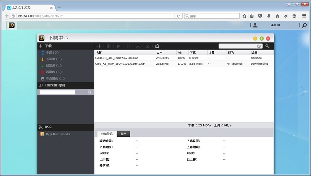Click the pause download icon
Screen dimensions: 311x176
(x=128, y=46)
